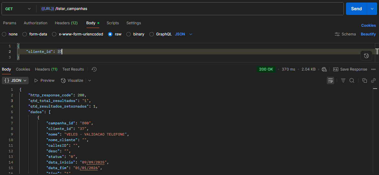Viewport: 379px width, 175px height.
Task: Click the link icon in response toolbar
Action: click(373, 81)
